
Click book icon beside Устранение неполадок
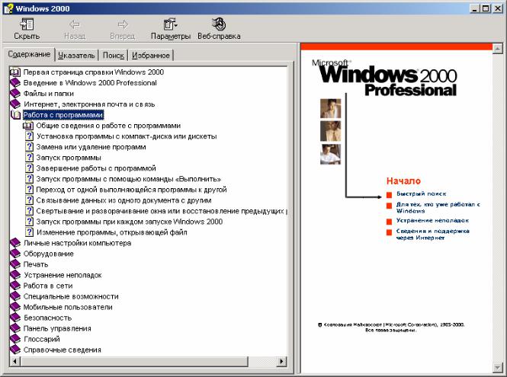15,275
